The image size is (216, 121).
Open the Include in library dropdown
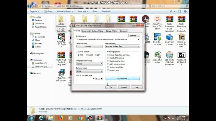pyautogui.click(x=64, y=11)
